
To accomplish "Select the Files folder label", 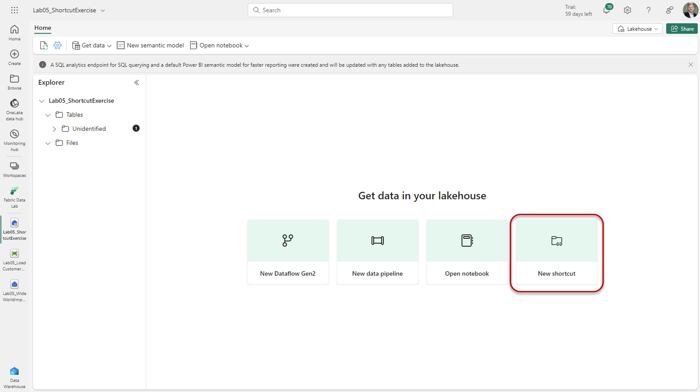I will click(72, 143).
